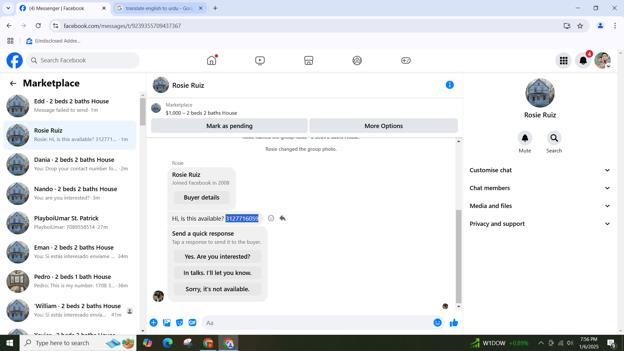Screen dimensions: 624x351
Task: Click the sticker chooser icon
Action: (x=179, y=323)
